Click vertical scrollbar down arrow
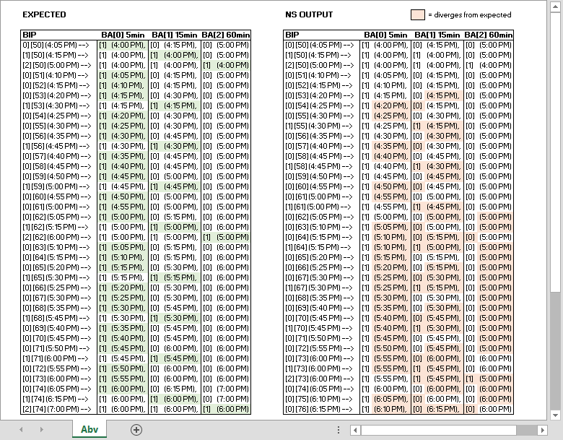This screenshot has width=563, height=440. click(x=555, y=415)
